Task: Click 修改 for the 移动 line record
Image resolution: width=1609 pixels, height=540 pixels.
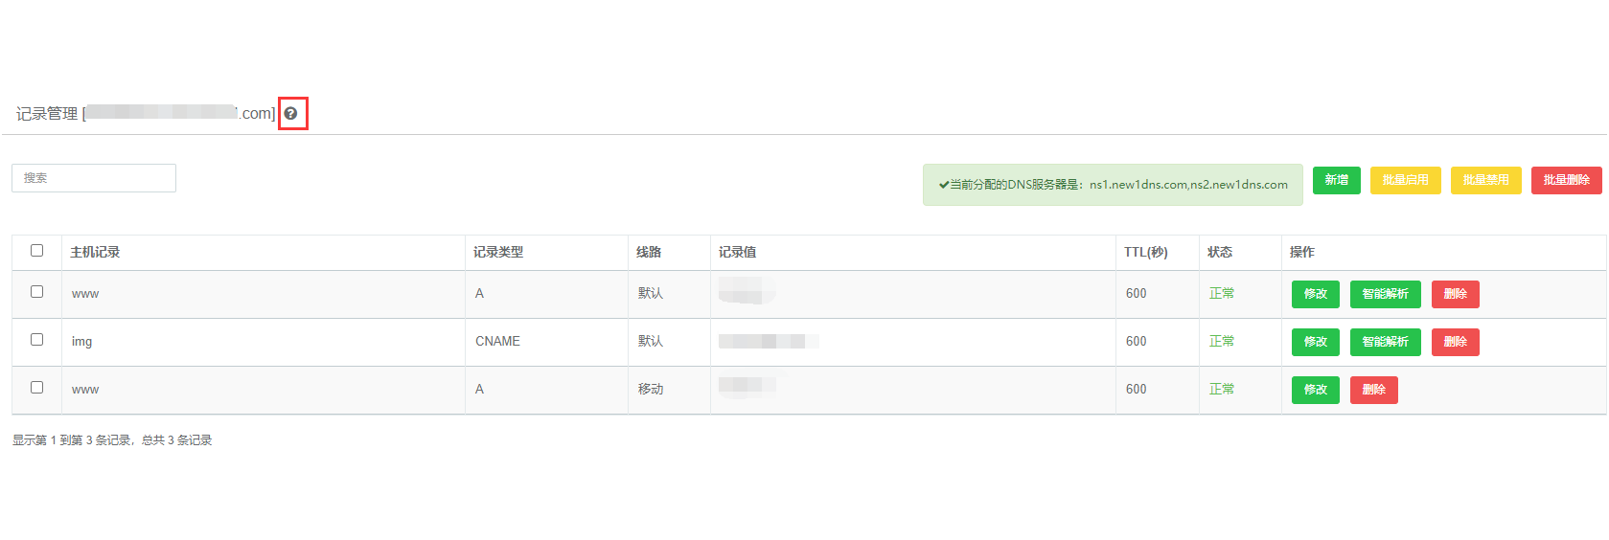Action: coord(1315,390)
